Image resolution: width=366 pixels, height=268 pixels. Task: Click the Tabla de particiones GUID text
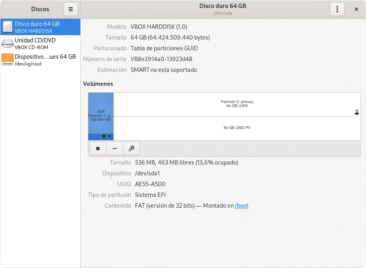(164, 48)
